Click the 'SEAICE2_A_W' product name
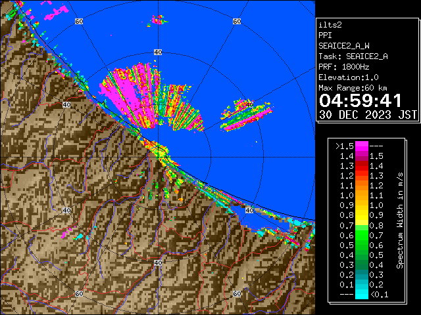 point(344,46)
